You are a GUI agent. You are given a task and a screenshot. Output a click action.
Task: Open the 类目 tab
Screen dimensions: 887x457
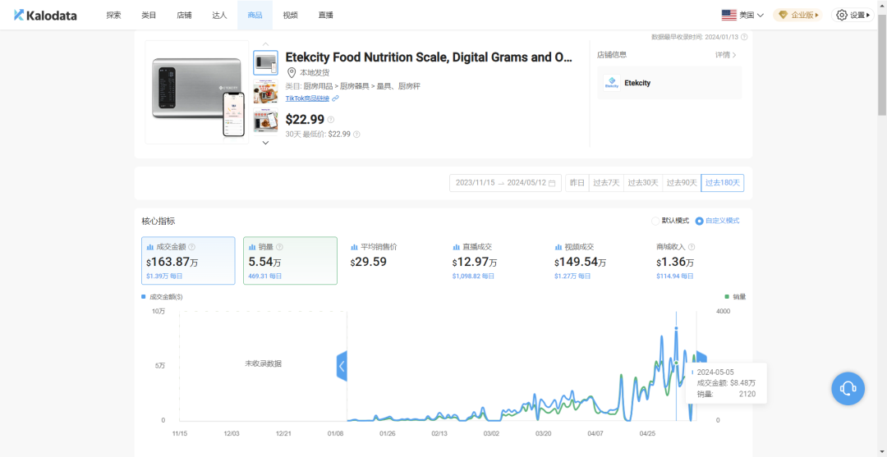[149, 16]
